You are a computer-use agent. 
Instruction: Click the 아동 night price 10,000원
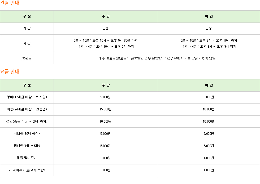coord(209,109)
